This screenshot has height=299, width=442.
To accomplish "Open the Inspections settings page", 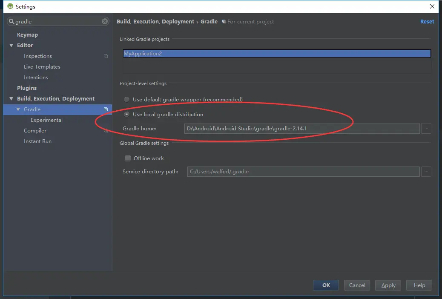I will coord(38,56).
